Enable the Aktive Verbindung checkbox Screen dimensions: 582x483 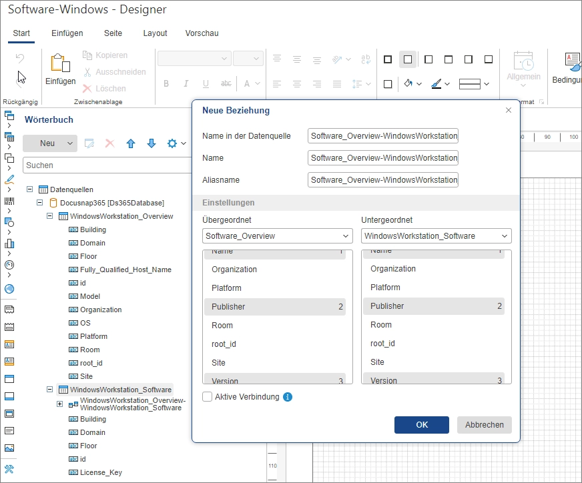point(208,397)
